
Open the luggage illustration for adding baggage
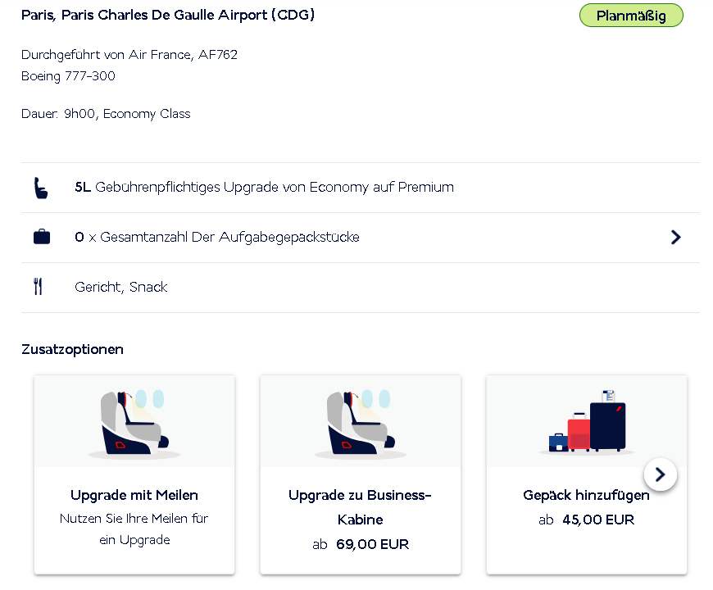point(587,423)
